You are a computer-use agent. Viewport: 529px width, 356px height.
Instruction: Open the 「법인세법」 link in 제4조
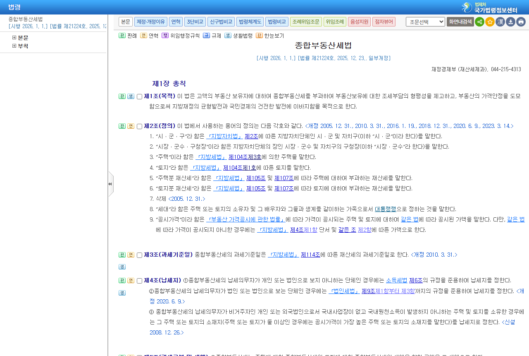tap(344, 291)
